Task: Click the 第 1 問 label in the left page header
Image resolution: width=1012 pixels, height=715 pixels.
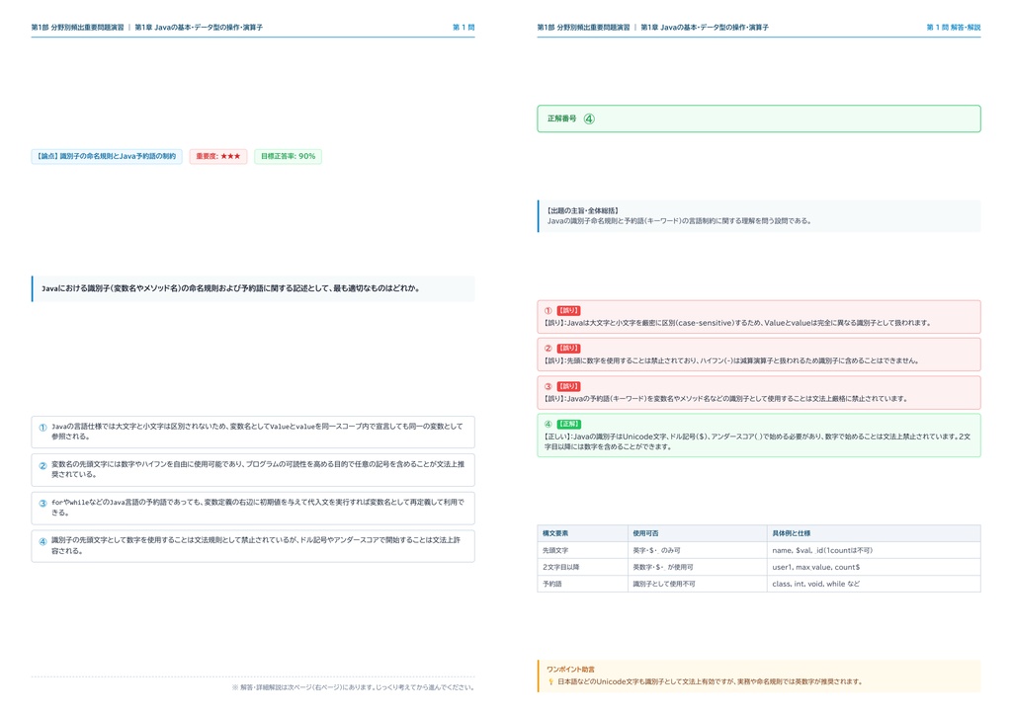Action: tap(464, 27)
